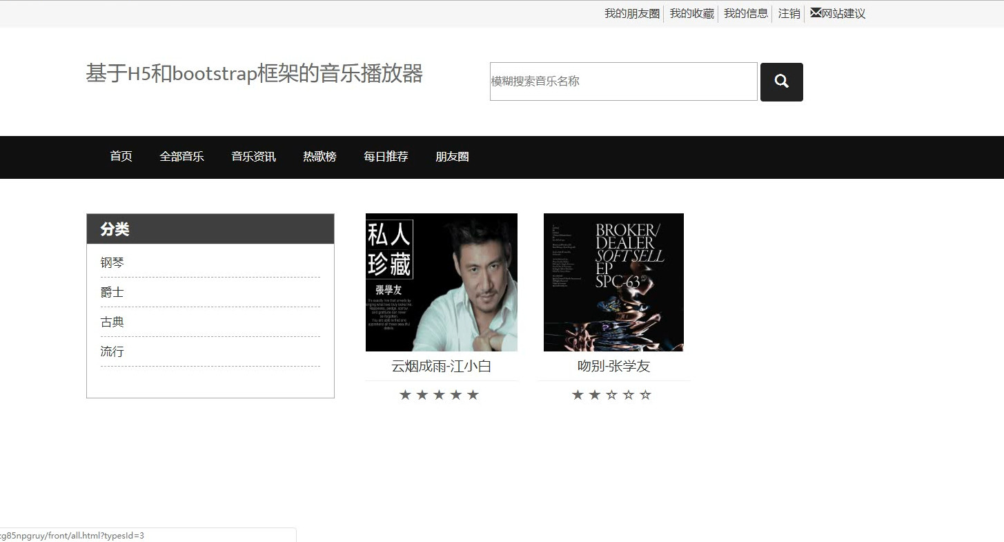The width and height of the screenshot is (1004, 542).
Task: Select the 流行 category
Action: point(112,352)
